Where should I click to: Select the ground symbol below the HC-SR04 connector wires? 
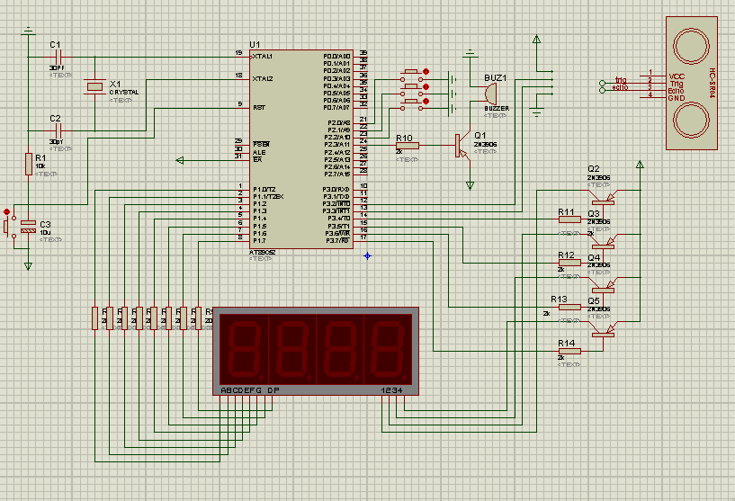coord(537,113)
